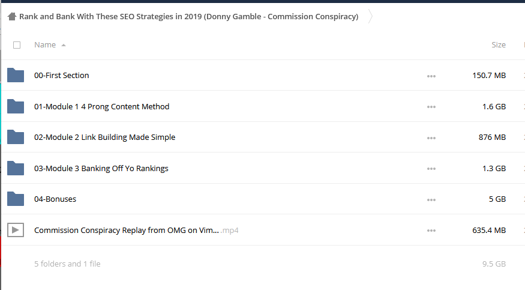Sort files by Size column
This screenshot has height=290, width=525.
[498, 45]
